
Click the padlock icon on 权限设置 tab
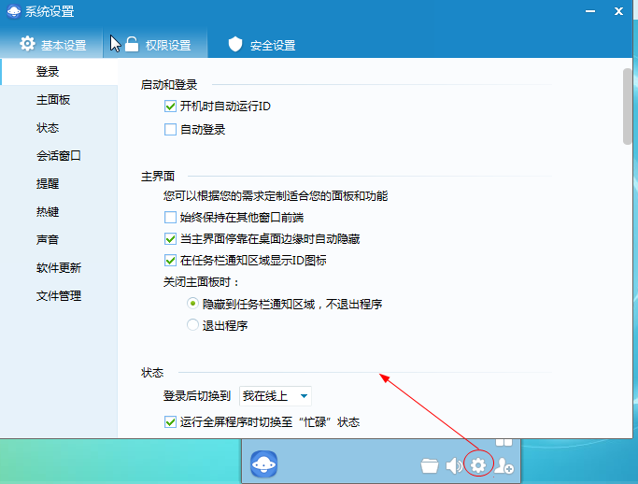click(132, 44)
